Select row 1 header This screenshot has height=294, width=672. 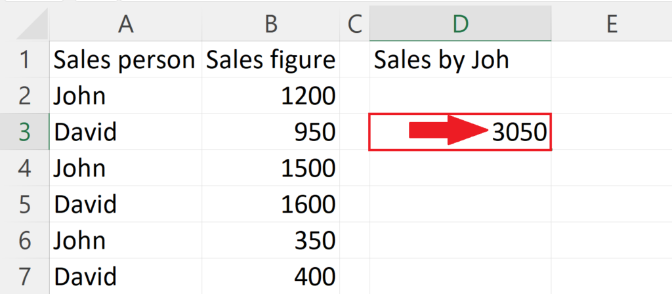point(25,61)
